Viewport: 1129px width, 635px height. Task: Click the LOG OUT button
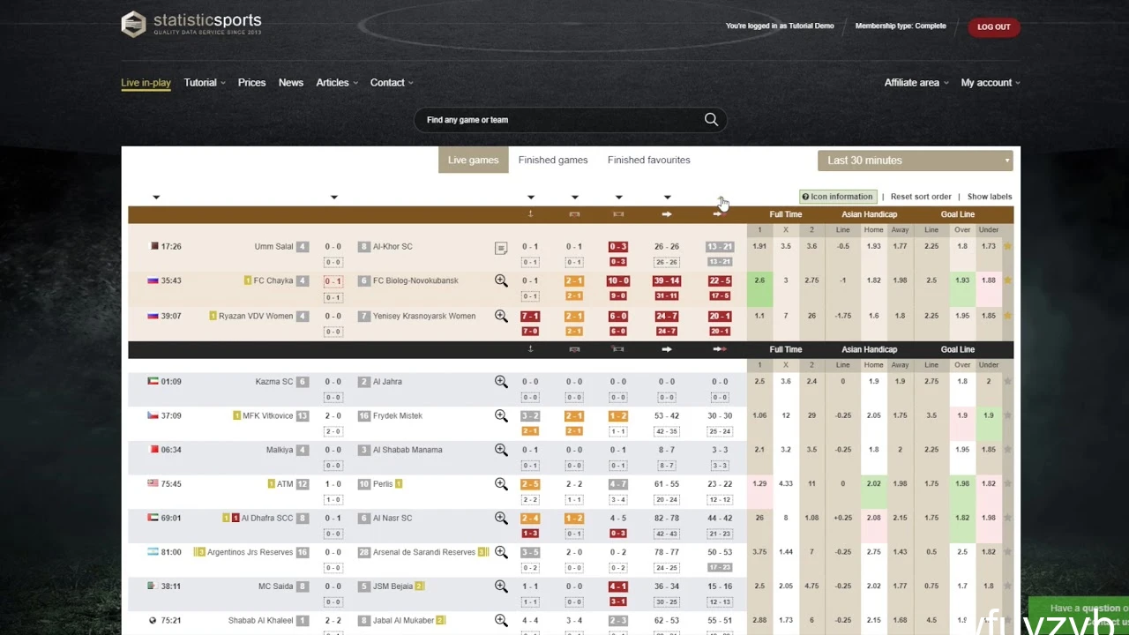click(x=993, y=27)
